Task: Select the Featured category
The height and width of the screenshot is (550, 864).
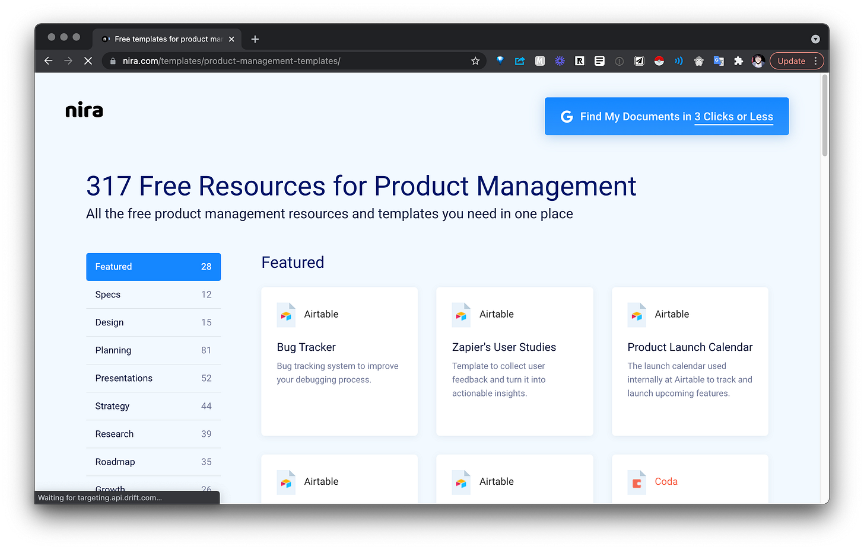Action: 153,267
